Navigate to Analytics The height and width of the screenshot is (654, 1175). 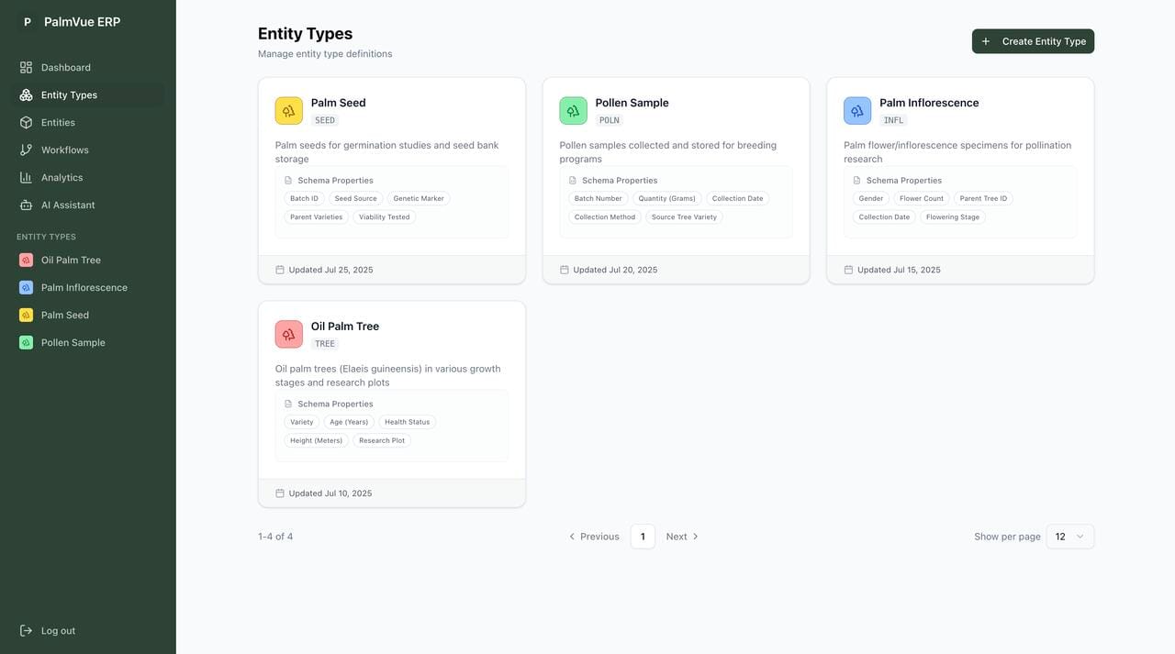(88, 178)
